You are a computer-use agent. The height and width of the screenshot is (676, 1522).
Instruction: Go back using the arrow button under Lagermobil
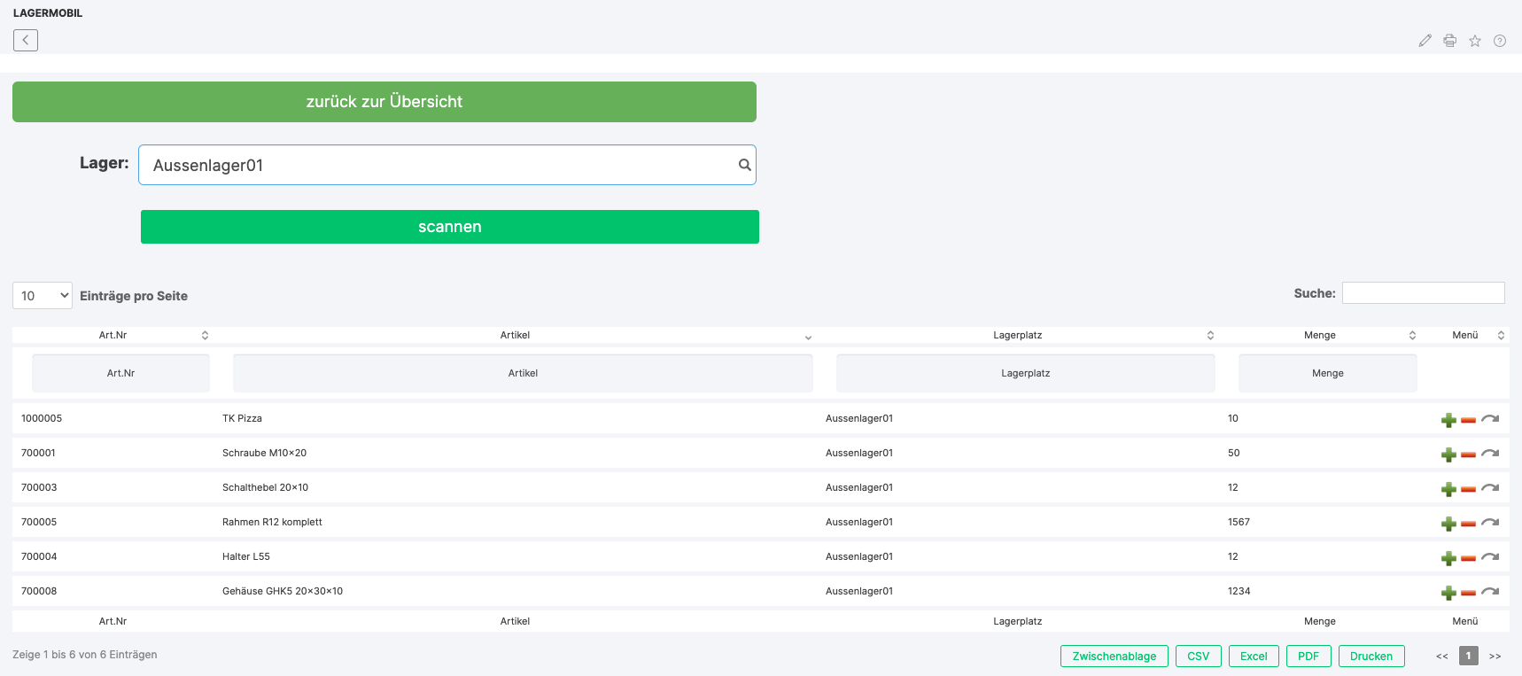tap(26, 40)
